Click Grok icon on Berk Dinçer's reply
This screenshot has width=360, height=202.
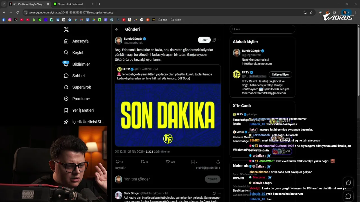(214, 193)
